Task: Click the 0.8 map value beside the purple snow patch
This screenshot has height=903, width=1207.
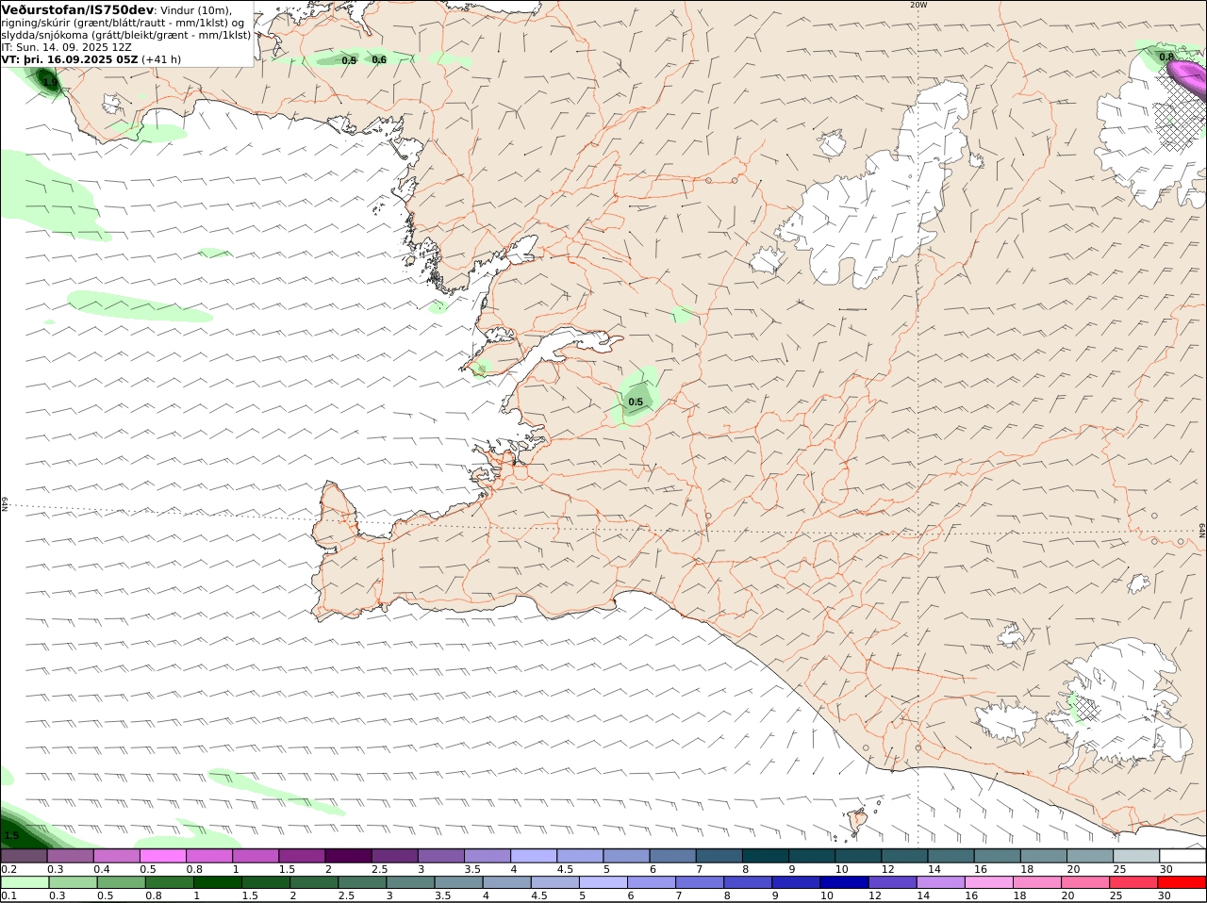Action: click(1166, 57)
